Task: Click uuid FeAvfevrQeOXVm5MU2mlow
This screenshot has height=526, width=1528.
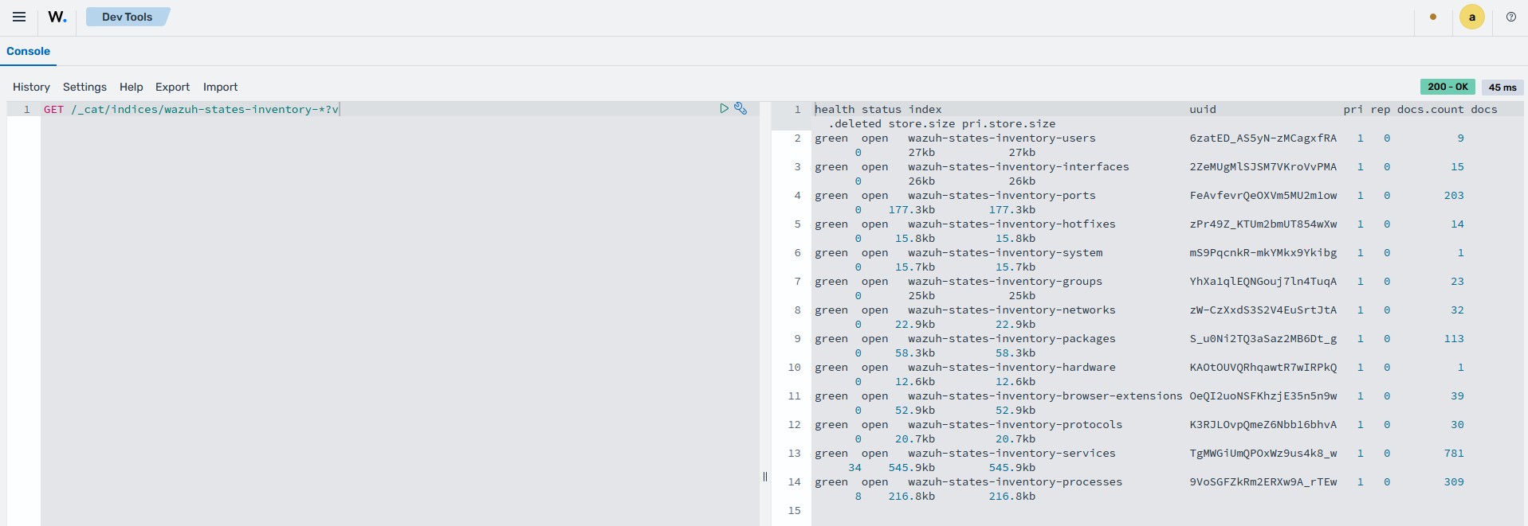Action: point(1263,195)
